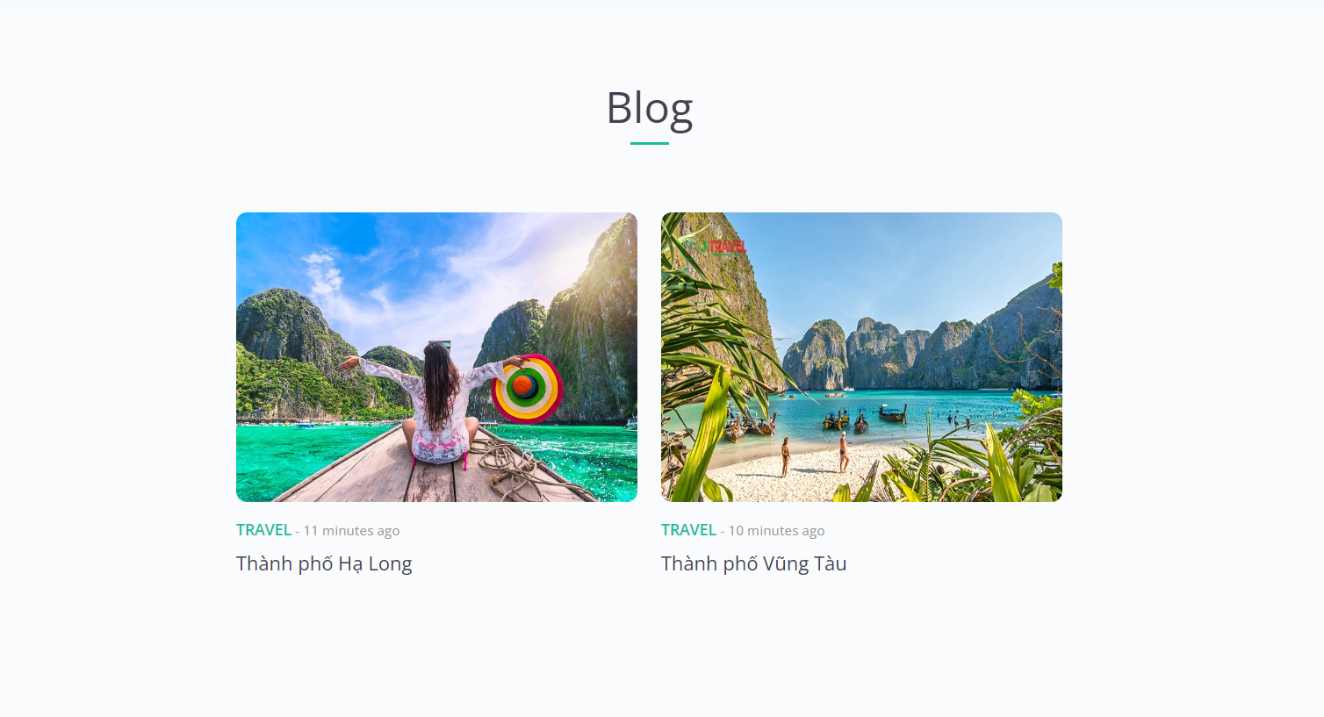This screenshot has width=1324, height=717.
Task: Click the central rock islands in beach photo
Action: (878, 353)
